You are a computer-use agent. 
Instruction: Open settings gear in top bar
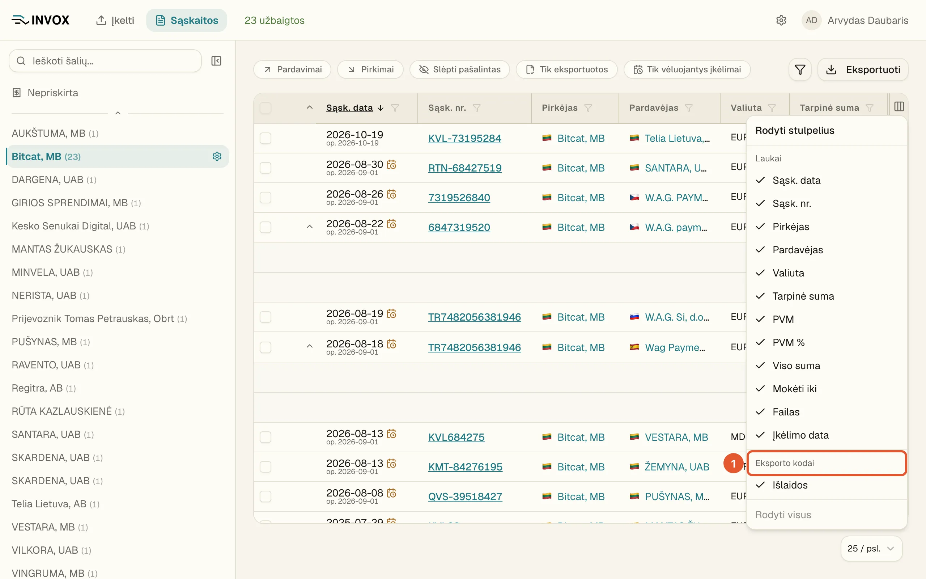pyautogui.click(x=781, y=20)
